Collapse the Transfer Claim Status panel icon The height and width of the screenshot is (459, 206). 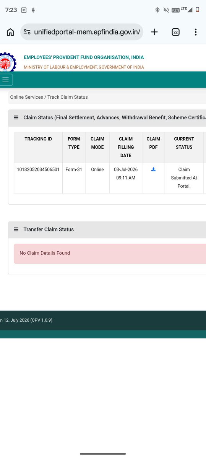click(16, 229)
